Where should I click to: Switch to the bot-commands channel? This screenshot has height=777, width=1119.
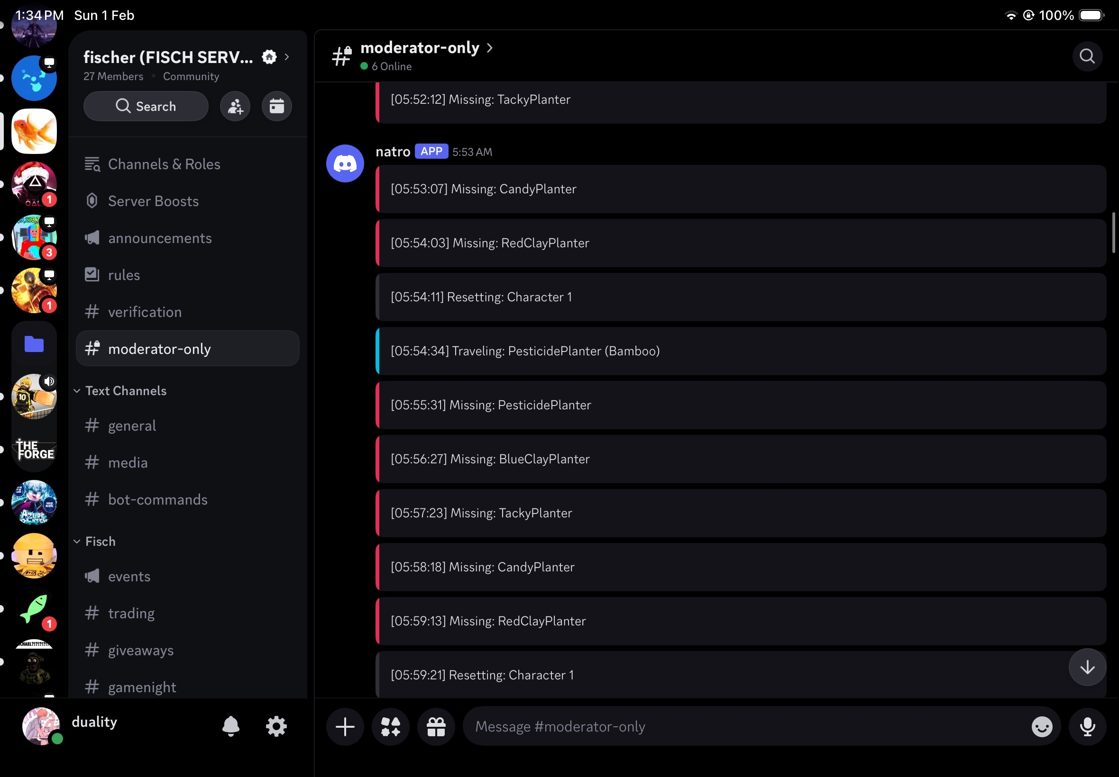pos(157,499)
